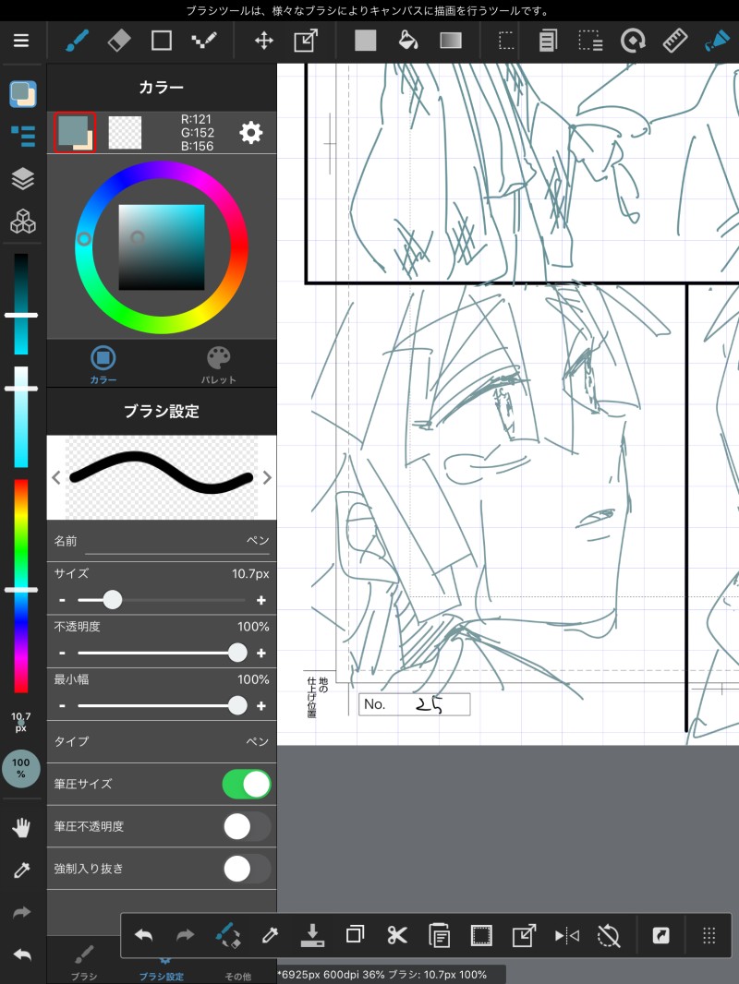Click redo arrow in left sidebar
739x984 pixels.
pyautogui.click(x=22, y=912)
